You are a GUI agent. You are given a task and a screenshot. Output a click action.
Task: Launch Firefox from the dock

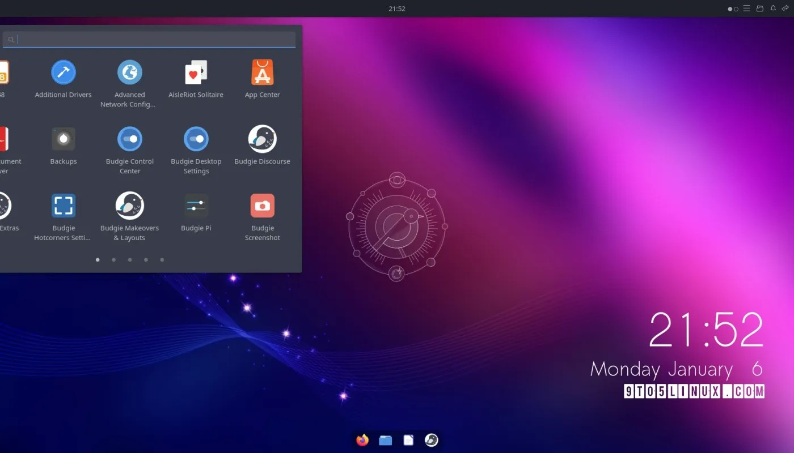[362, 440]
